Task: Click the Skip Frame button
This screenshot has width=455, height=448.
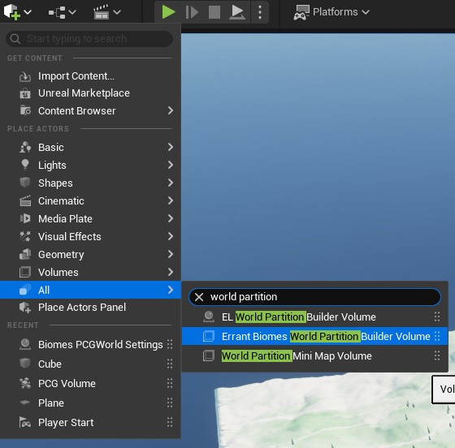Action: click(x=192, y=12)
